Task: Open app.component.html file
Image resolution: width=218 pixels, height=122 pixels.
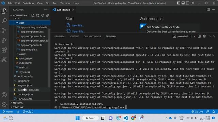Action: pyautogui.click(x=33, y=36)
